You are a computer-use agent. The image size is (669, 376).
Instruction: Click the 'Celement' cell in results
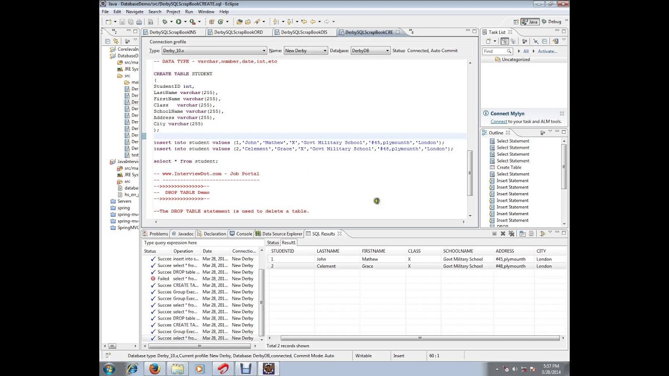(x=326, y=266)
